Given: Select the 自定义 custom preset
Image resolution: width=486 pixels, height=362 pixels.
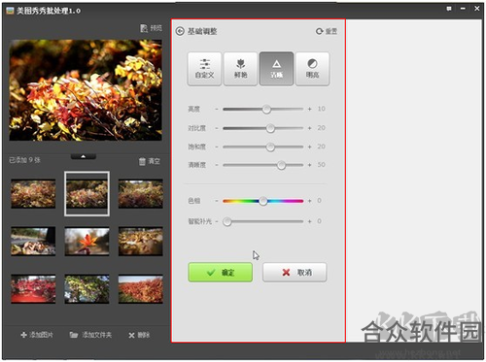Looking at the screenshot, I should 204,69.
